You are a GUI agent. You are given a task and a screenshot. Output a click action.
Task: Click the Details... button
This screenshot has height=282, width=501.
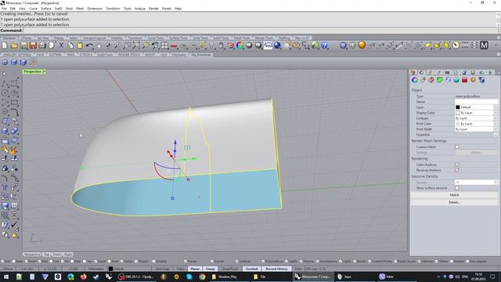pyautogui.click(x=454, y=202)
